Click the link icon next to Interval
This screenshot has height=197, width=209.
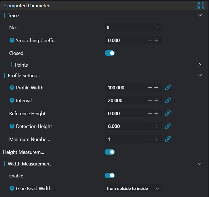168,100
